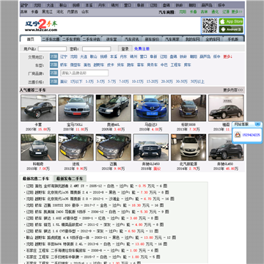Open the 科帕奇 car thumbnail
264x264 pixels.
coord(38,147)
